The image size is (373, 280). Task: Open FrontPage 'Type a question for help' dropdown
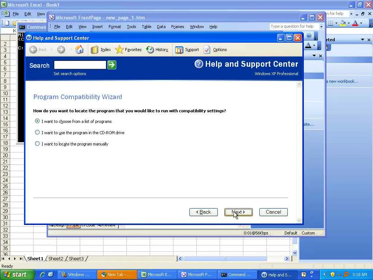[321, 27]
